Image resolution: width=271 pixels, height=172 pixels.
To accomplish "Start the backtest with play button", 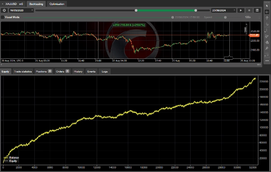I will [x=241, y=10].
